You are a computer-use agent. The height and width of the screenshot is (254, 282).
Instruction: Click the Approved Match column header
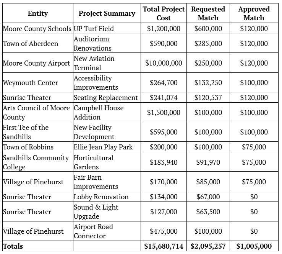pos(254,13)
